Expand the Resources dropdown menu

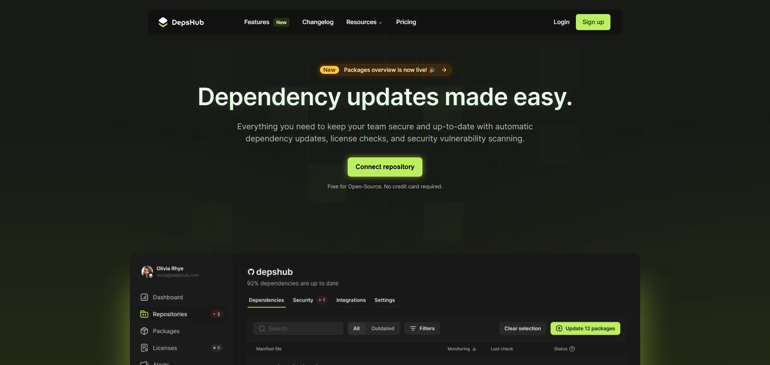click(x=364, y=22)
